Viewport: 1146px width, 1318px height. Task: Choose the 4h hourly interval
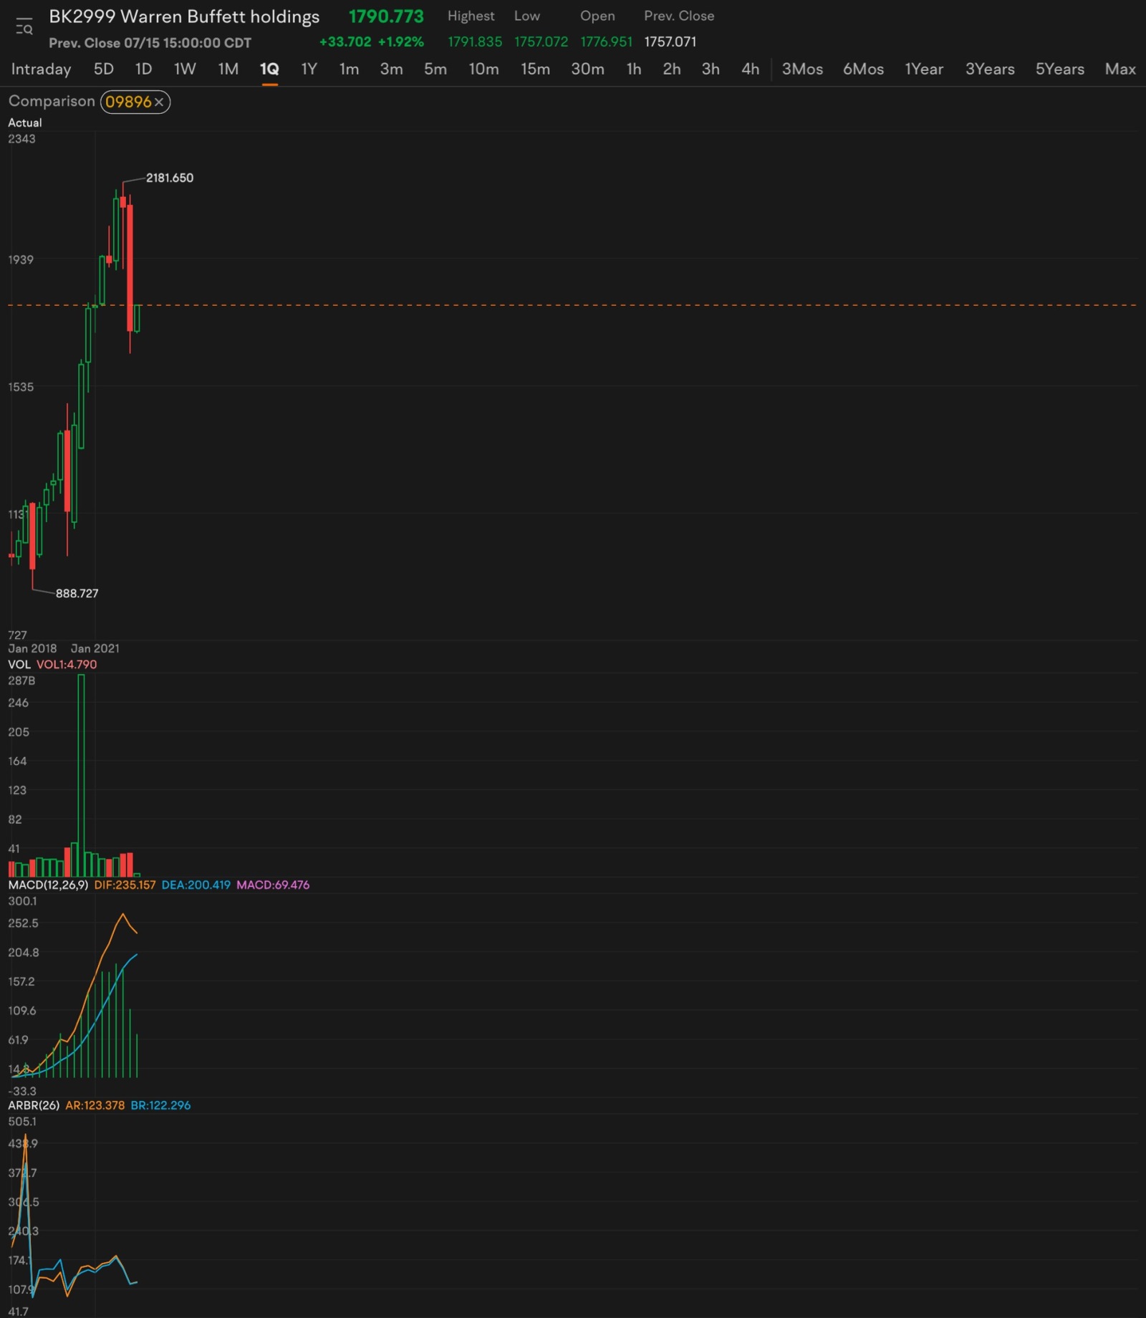[750, 69]
